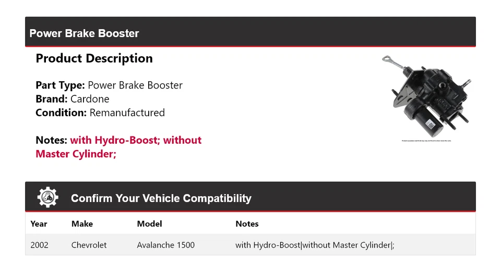Click the small caption under product image

426,141
